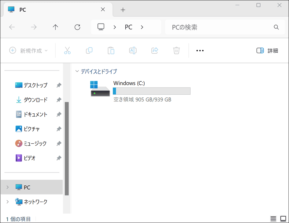
Task: Click the pin icon beside ピクチャ
Action: [59, 129]
